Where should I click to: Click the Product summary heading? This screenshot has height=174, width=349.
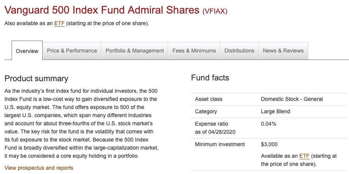tap(36, 78)
